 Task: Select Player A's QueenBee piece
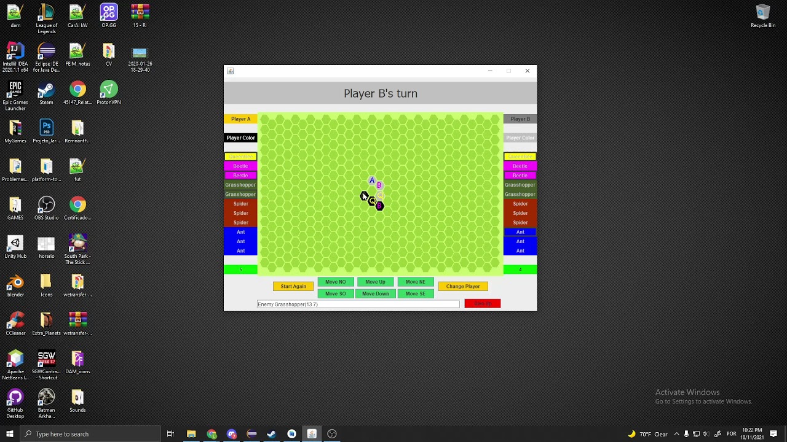(240, 157)
